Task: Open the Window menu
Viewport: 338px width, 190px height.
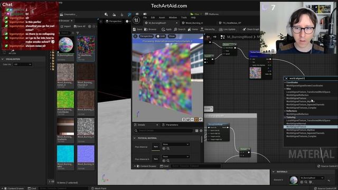Action: [173, 17]
